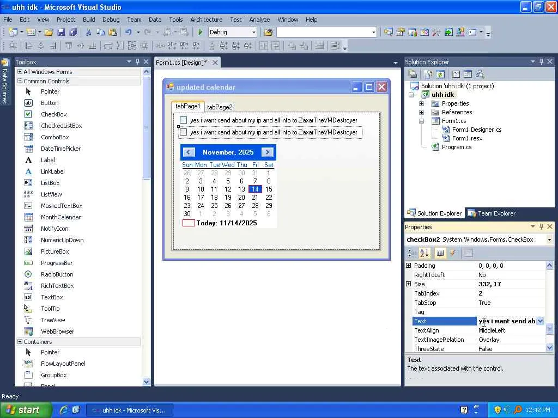This screenshot has height=418, width=558.
Task: Toggle auto-hide pin on Solution Explorer
Action: tap(541, 62)
